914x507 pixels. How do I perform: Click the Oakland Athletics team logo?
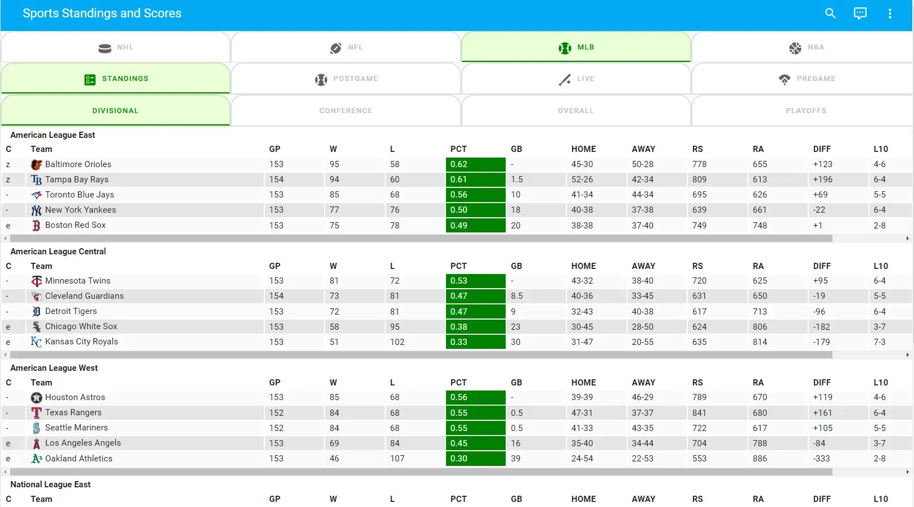point(37,459)
